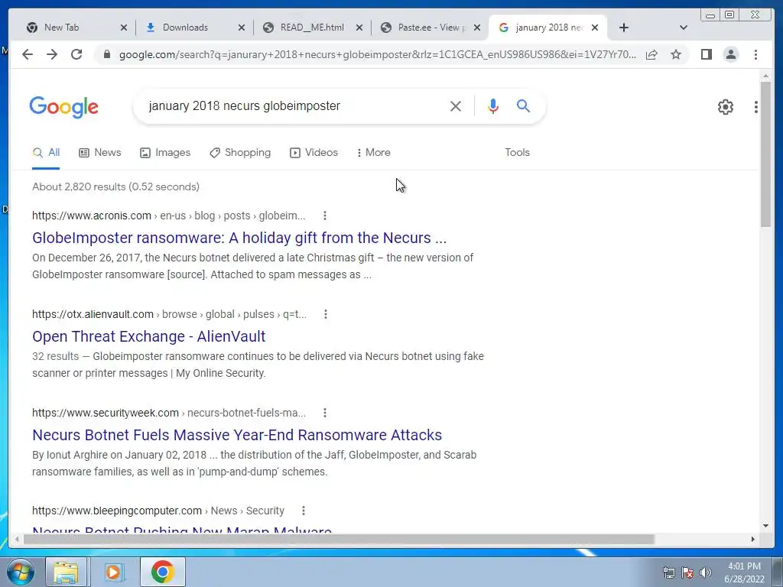This screenshot has height=587, width=783.
Task: Close the Downloads tab
Action: tap(242, 28)
